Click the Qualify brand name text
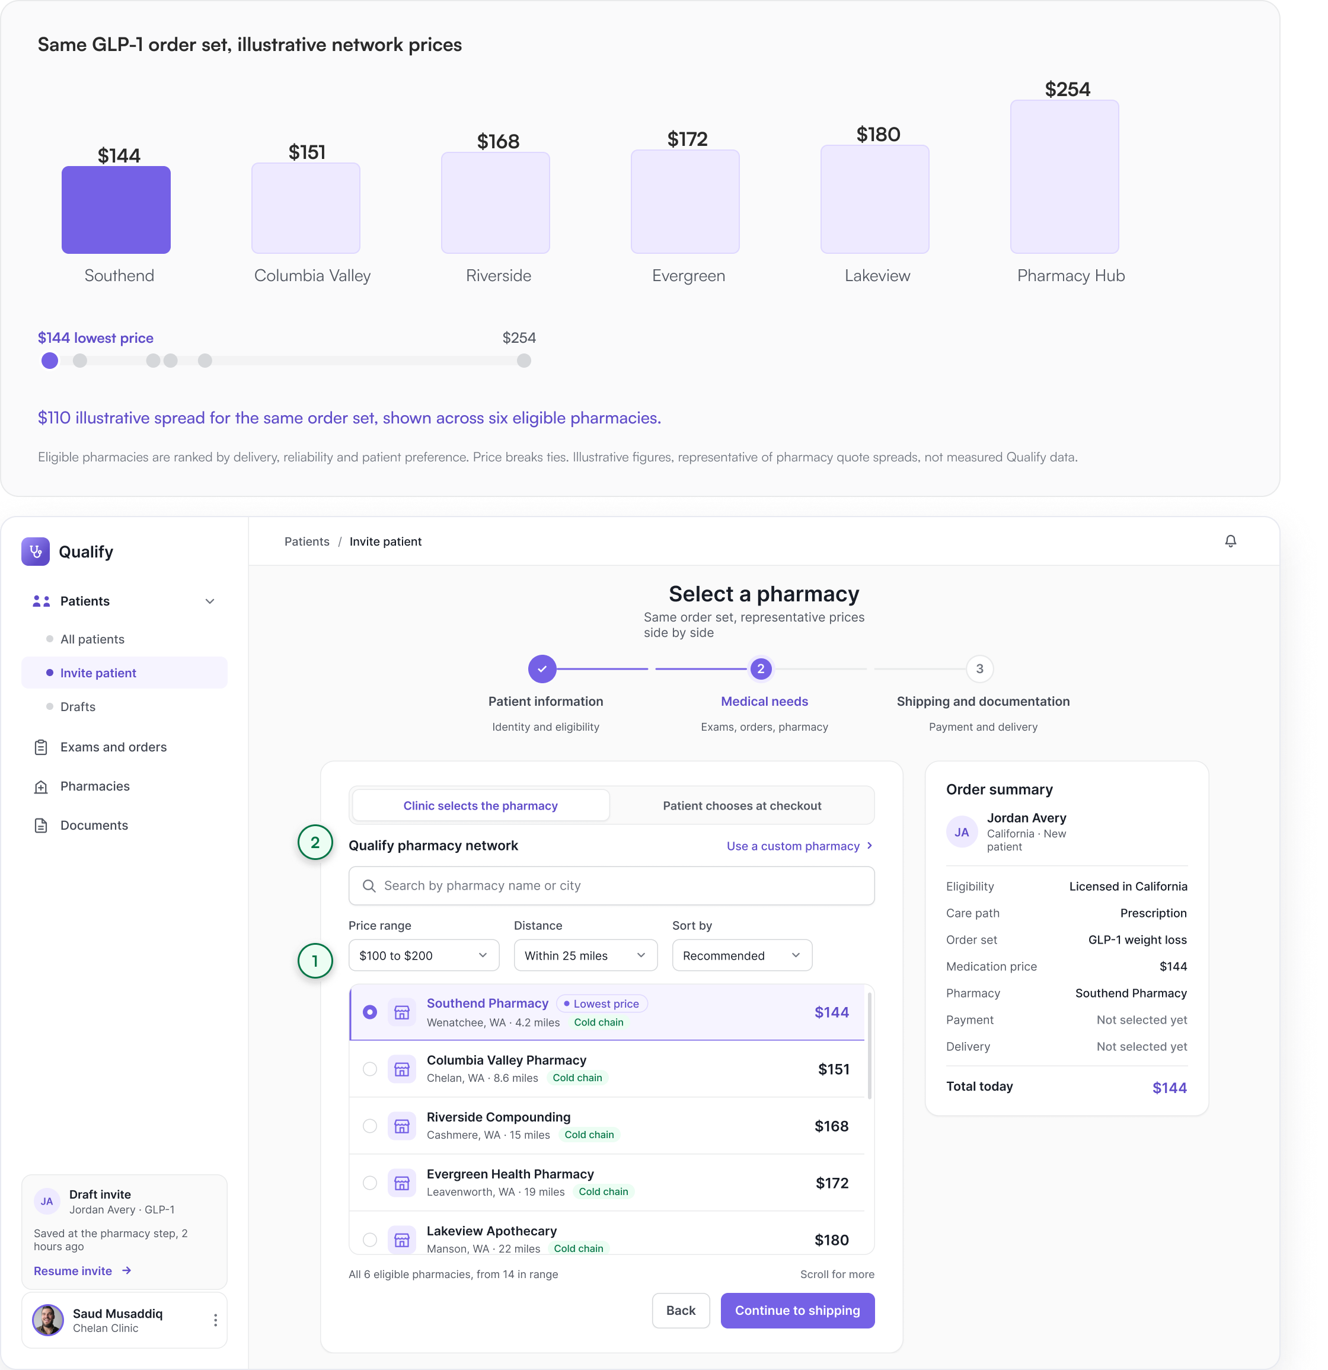Screen dimensions: 1328x1370 point(86,552)
